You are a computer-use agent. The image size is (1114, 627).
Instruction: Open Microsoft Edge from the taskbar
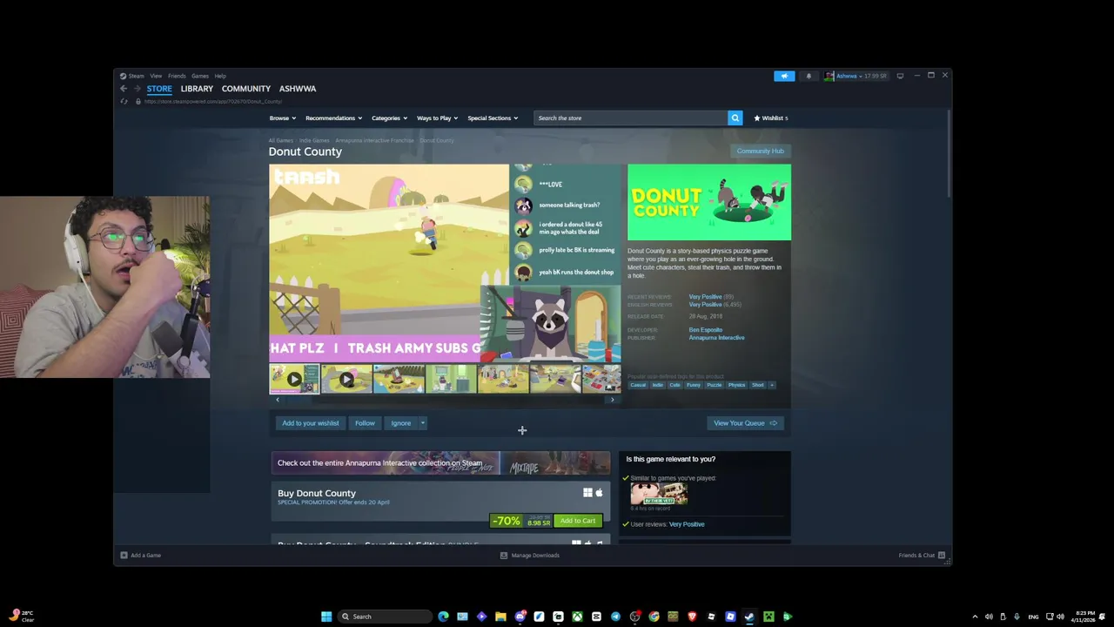pyautogui.click(x=443, y=617)
